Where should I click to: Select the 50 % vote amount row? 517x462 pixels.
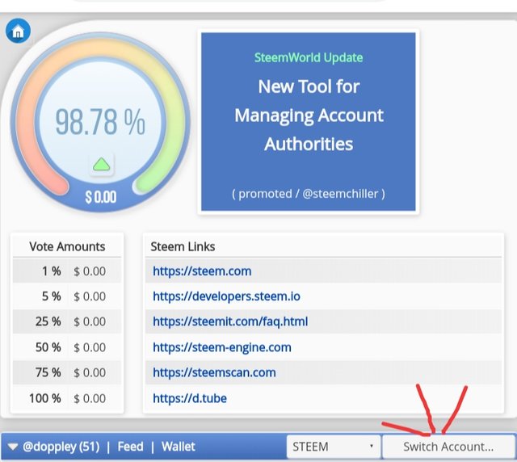[x=67, y=347]
